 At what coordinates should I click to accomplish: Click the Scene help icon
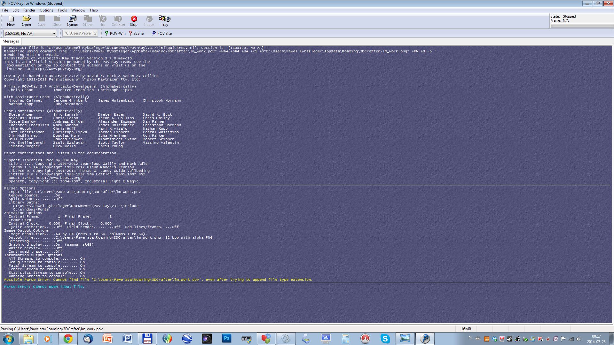pos(130,33)
